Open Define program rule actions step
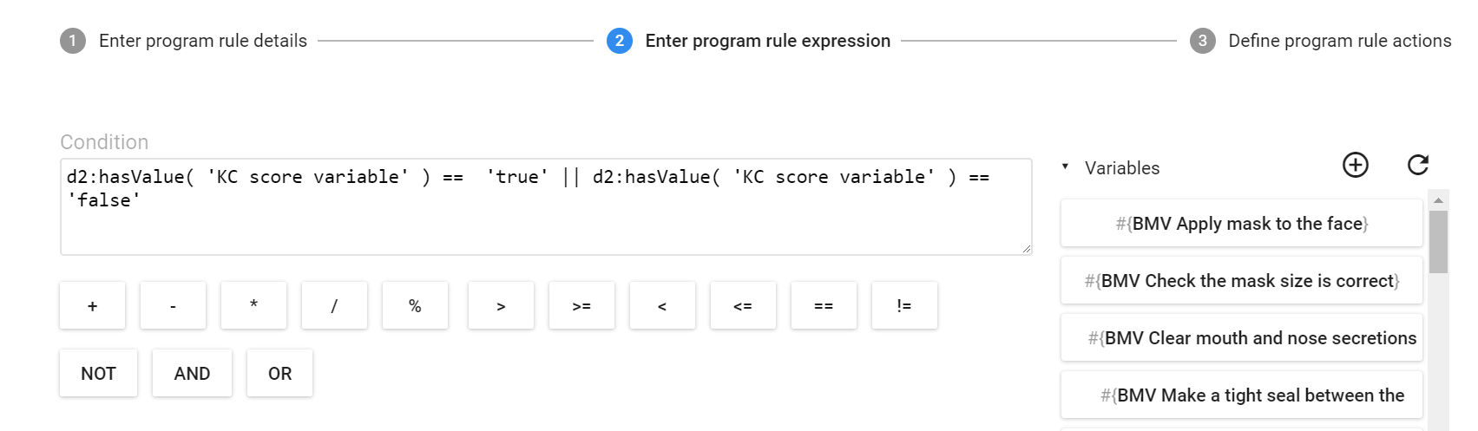The image size is (1478, 431). point(1339,41)
